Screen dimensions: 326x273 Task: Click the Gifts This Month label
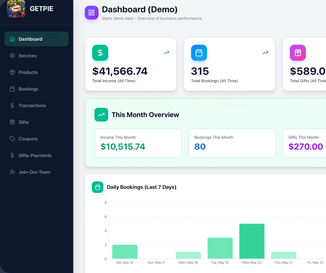(x=304, y=137)
